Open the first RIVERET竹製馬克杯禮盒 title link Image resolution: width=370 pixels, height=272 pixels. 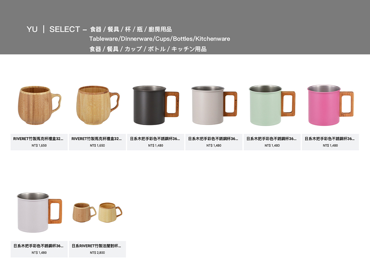click(x=38, y=139)
